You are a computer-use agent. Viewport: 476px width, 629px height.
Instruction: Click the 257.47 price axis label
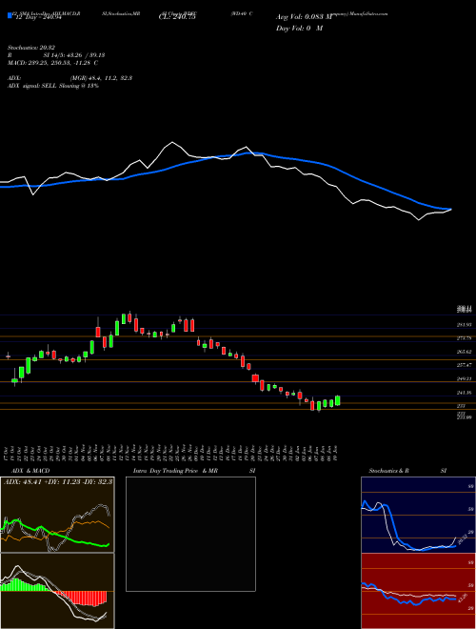tap(465, 365)
